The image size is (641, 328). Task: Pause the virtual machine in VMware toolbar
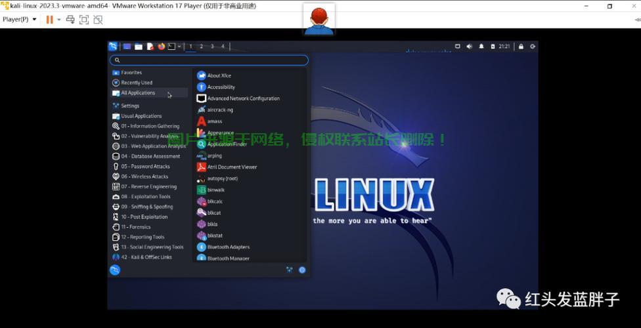(49, 20)
